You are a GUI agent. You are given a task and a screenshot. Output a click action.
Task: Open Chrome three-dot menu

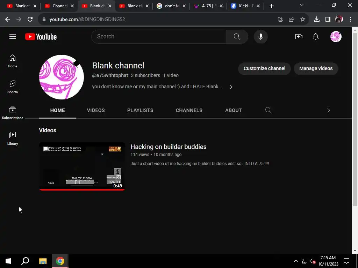point(350,19)
